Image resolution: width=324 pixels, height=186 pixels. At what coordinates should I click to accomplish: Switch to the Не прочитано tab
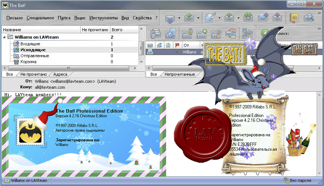(34, 74)
